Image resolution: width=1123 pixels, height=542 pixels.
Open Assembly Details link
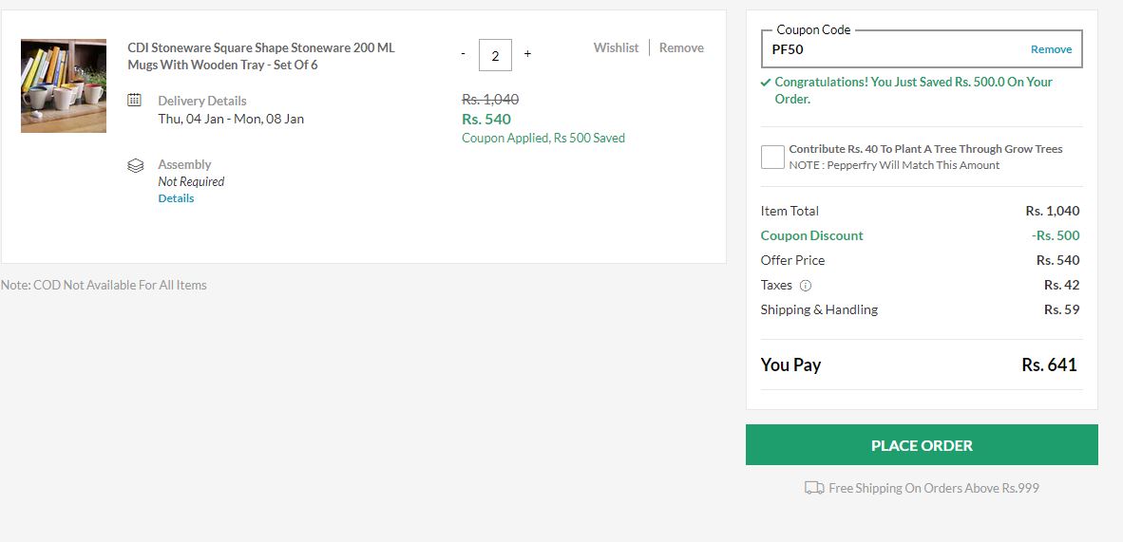[x=176, y=198]
